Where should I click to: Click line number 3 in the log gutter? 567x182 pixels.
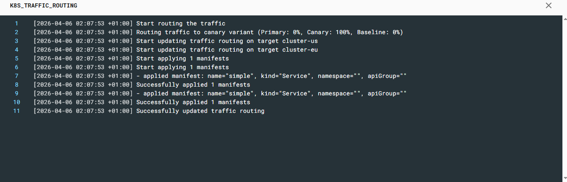[x=17, y=41]
